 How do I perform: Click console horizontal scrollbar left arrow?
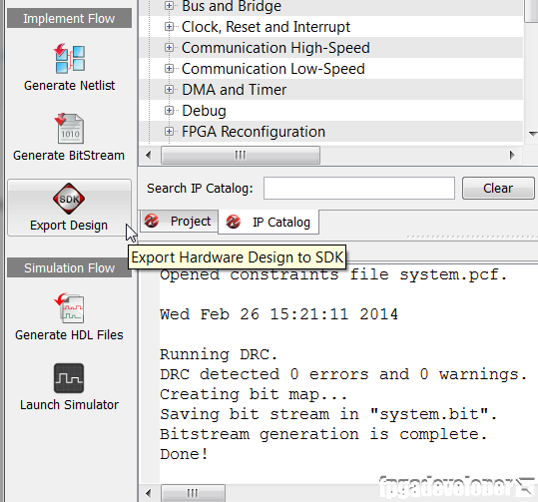point(149,493)
